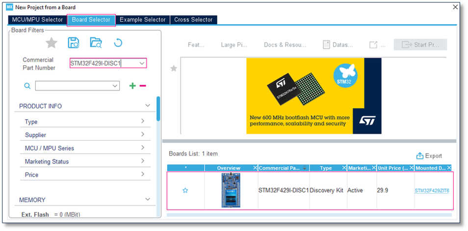Expand the Marketing Status filter
The width and height of the screenshot is (468, 231).
click(x=143, y=160)
